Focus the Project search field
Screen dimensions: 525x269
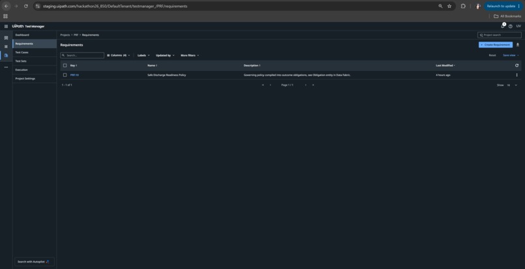[499, 34]
